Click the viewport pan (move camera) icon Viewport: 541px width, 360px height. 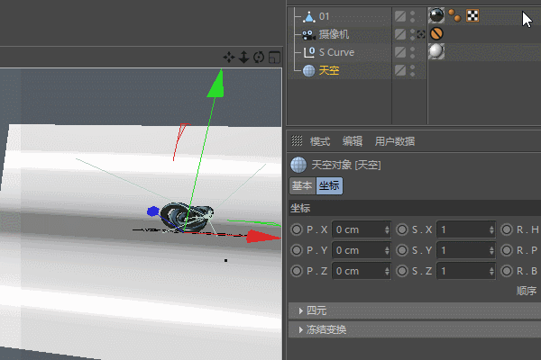(x=229, y=58)
